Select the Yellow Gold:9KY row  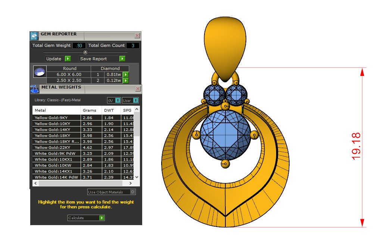coord(83,118)
